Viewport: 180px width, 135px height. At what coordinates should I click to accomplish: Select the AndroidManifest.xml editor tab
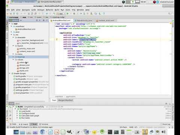point(61,20)
